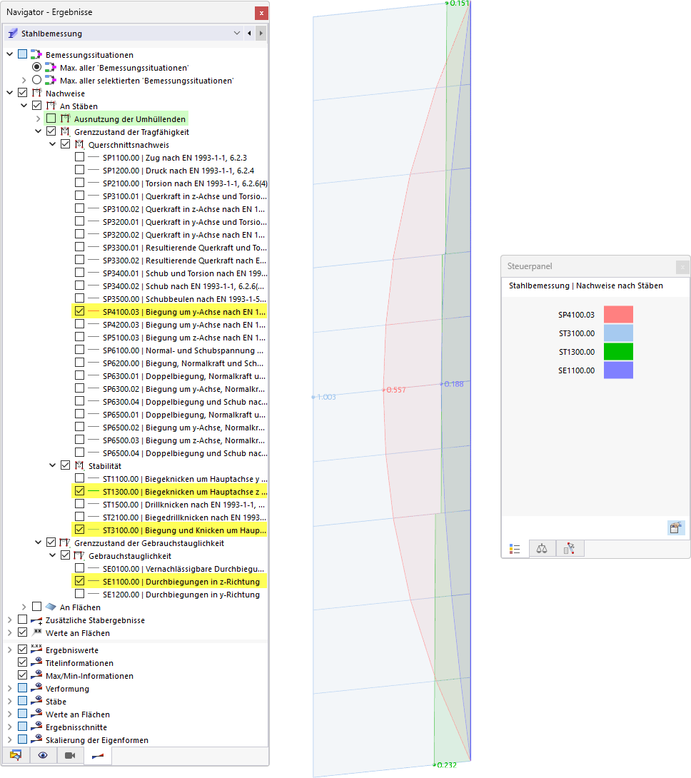Screen dimensions: 691x778
Task: Uncheck the Nachweise checkbox
Action: pyautogui.click(x=22, y=93)
